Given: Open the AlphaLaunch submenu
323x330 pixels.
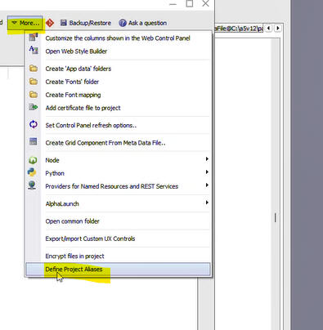Looking at the screenshot, I should click(118, 203).
